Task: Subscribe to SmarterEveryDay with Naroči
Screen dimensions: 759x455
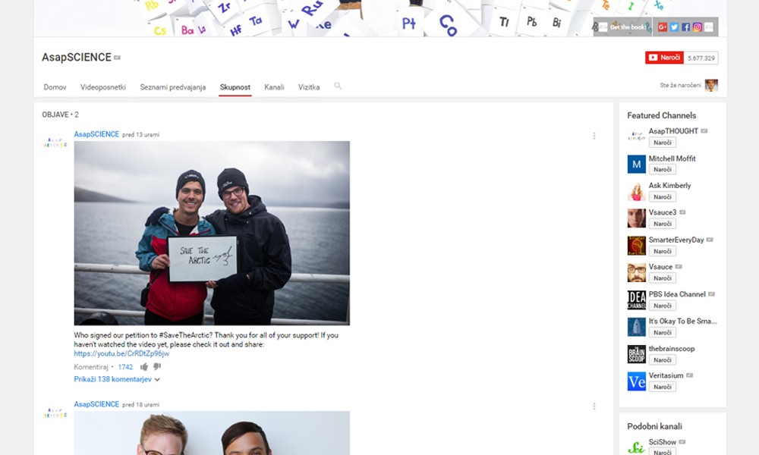Action: point(662,252)
